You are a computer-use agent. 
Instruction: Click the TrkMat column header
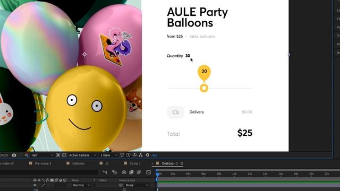click(102, 180)
